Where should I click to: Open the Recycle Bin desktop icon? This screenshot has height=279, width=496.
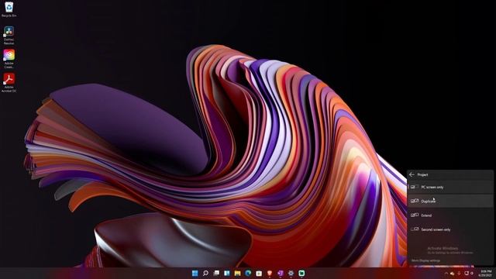(x=9, y=9)
